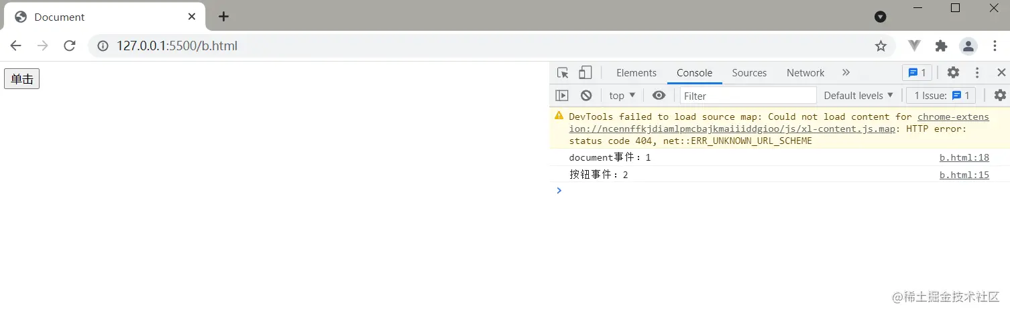Go back to the previous page
Viewport: 1010px width, 314px height.
[x=15, y=46]
